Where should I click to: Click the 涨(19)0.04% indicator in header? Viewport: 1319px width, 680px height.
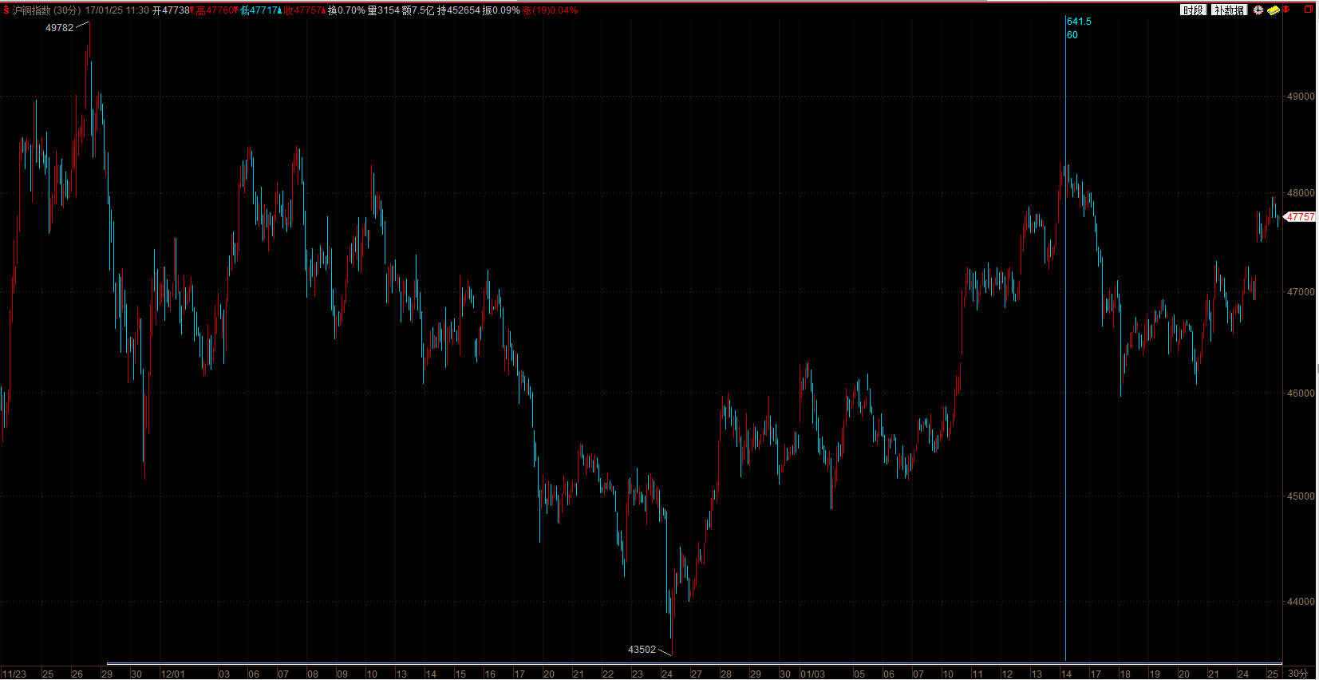(551, 10)
